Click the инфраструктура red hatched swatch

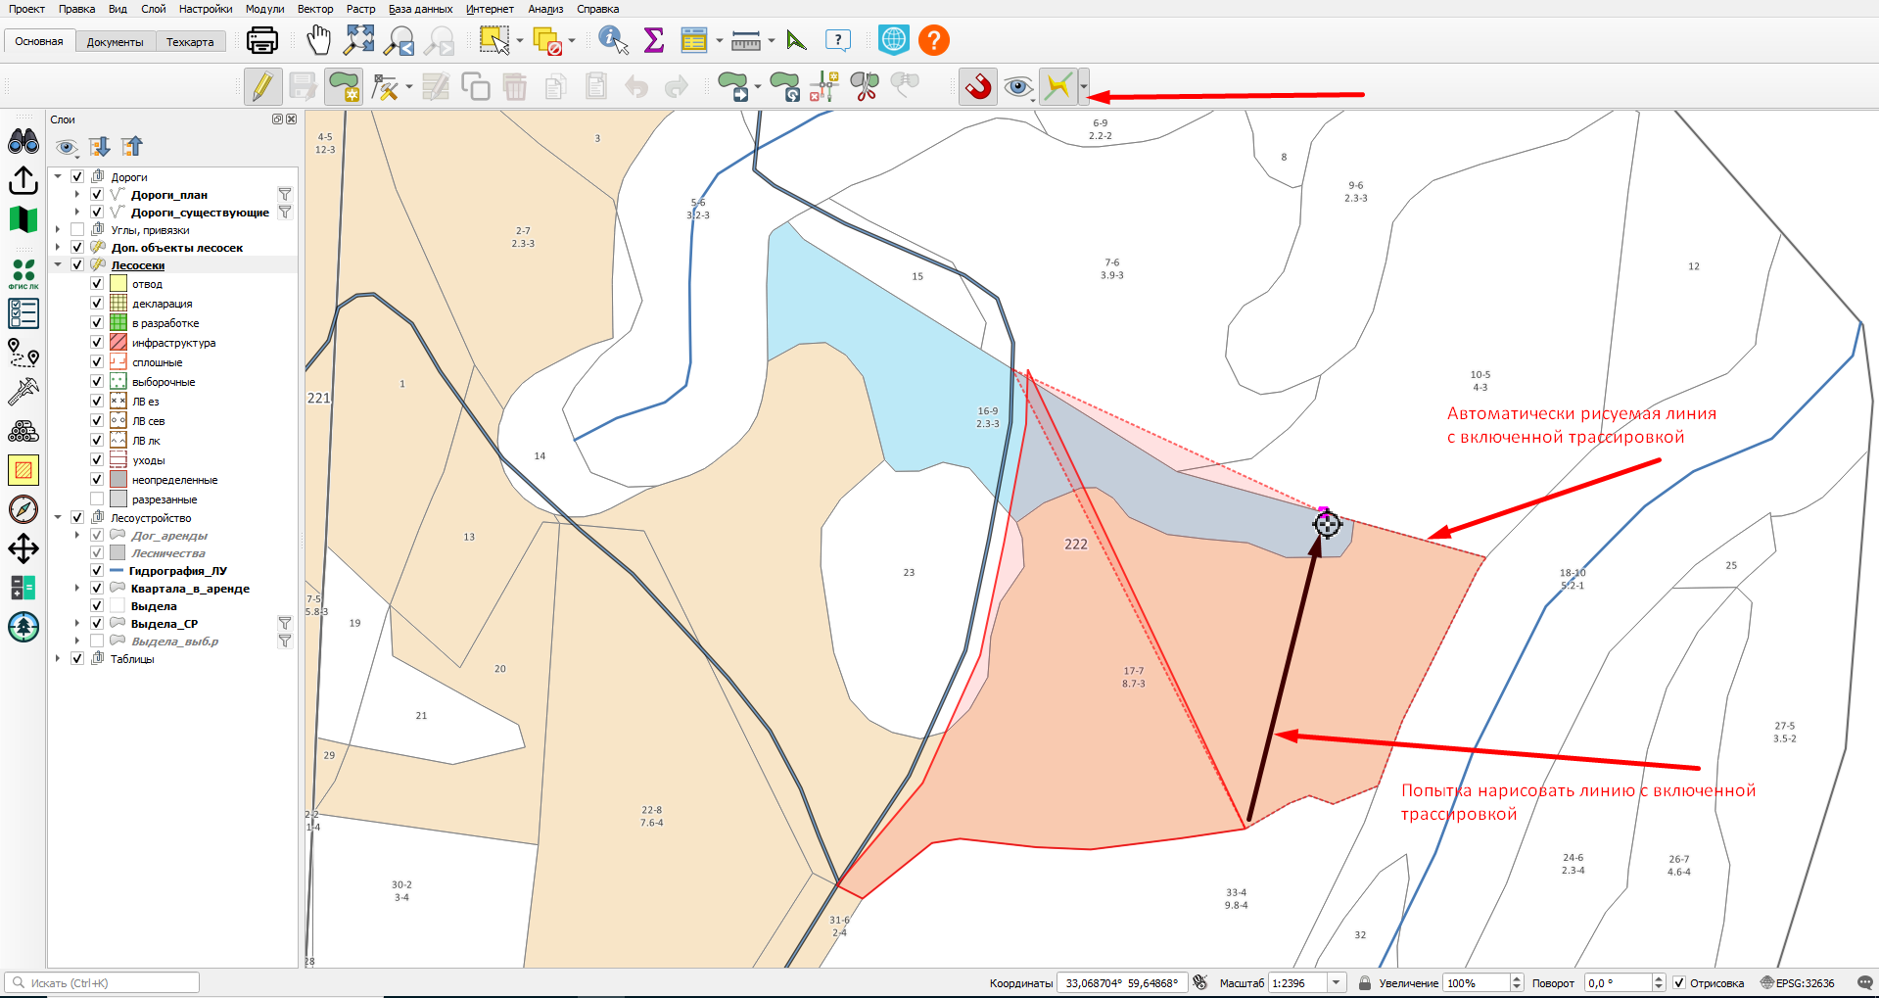[x=118, y=342]
